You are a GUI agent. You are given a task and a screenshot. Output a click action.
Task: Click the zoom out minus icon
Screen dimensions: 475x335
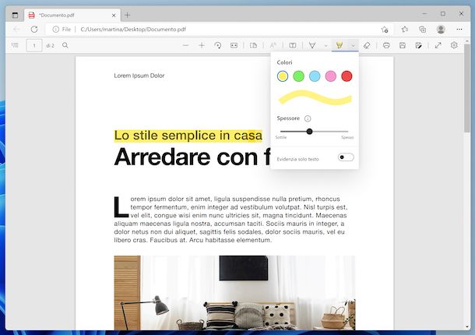[185, 46]
